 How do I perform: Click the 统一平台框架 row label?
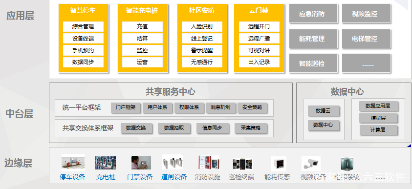click(82, 107)
